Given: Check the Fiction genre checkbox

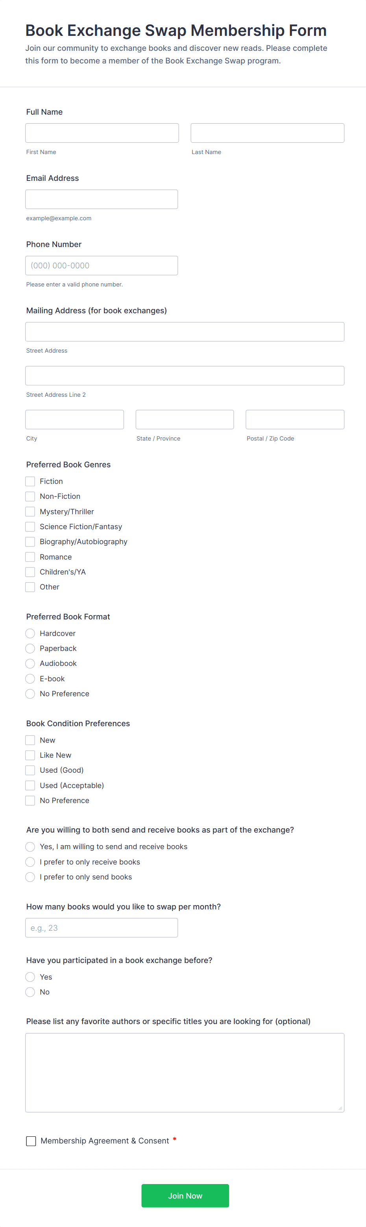Looking at the screenshot, I should [x=30, y=481].
